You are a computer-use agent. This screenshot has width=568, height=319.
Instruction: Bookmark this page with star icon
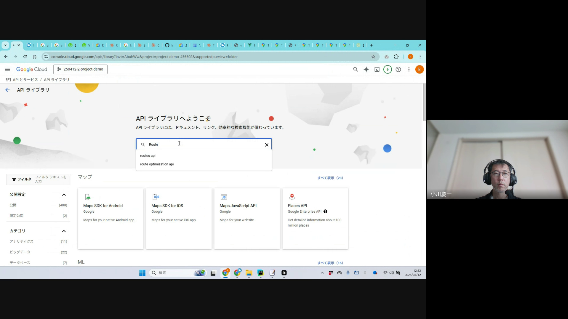(x=373, y=57)
